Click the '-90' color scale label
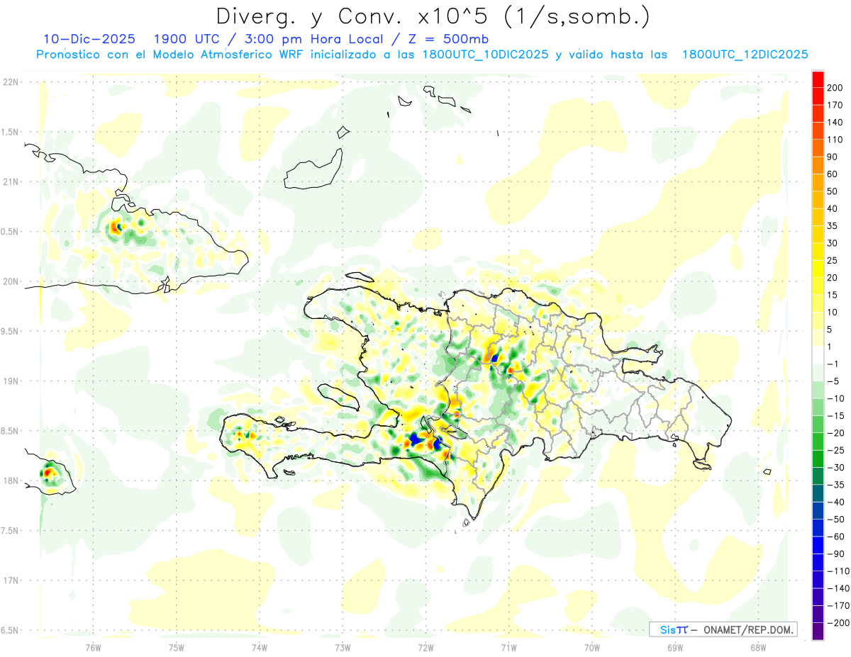 click(835, 554)
